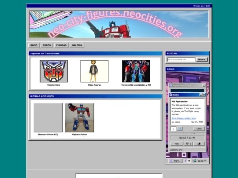The width and height of the screenshot is (238, 178).
Task: Click the Nightwave Plaza window title icon
Action: click(x=171, y=85)
